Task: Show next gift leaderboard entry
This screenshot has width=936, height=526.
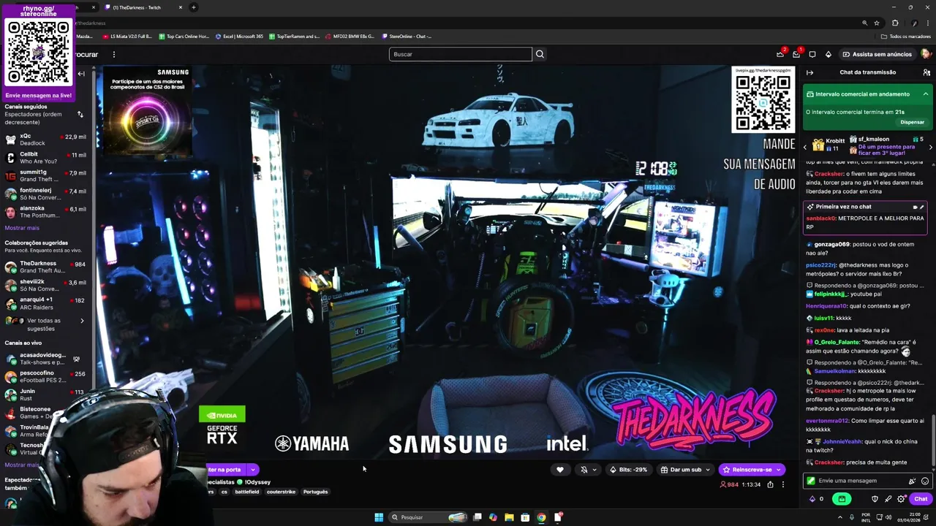Action: (x=930, y=147)
